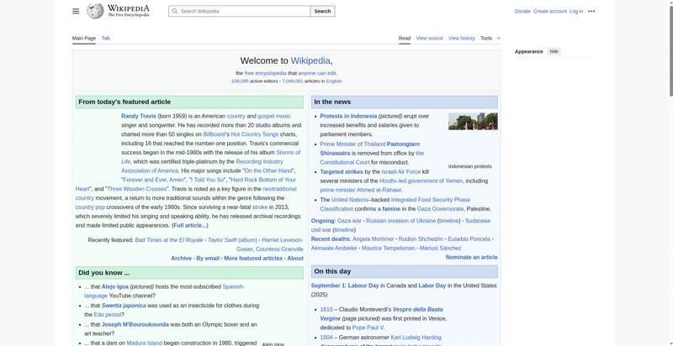
Task: Click Nominate an article link
Action: pyautogui.click(x=472, y=257)
